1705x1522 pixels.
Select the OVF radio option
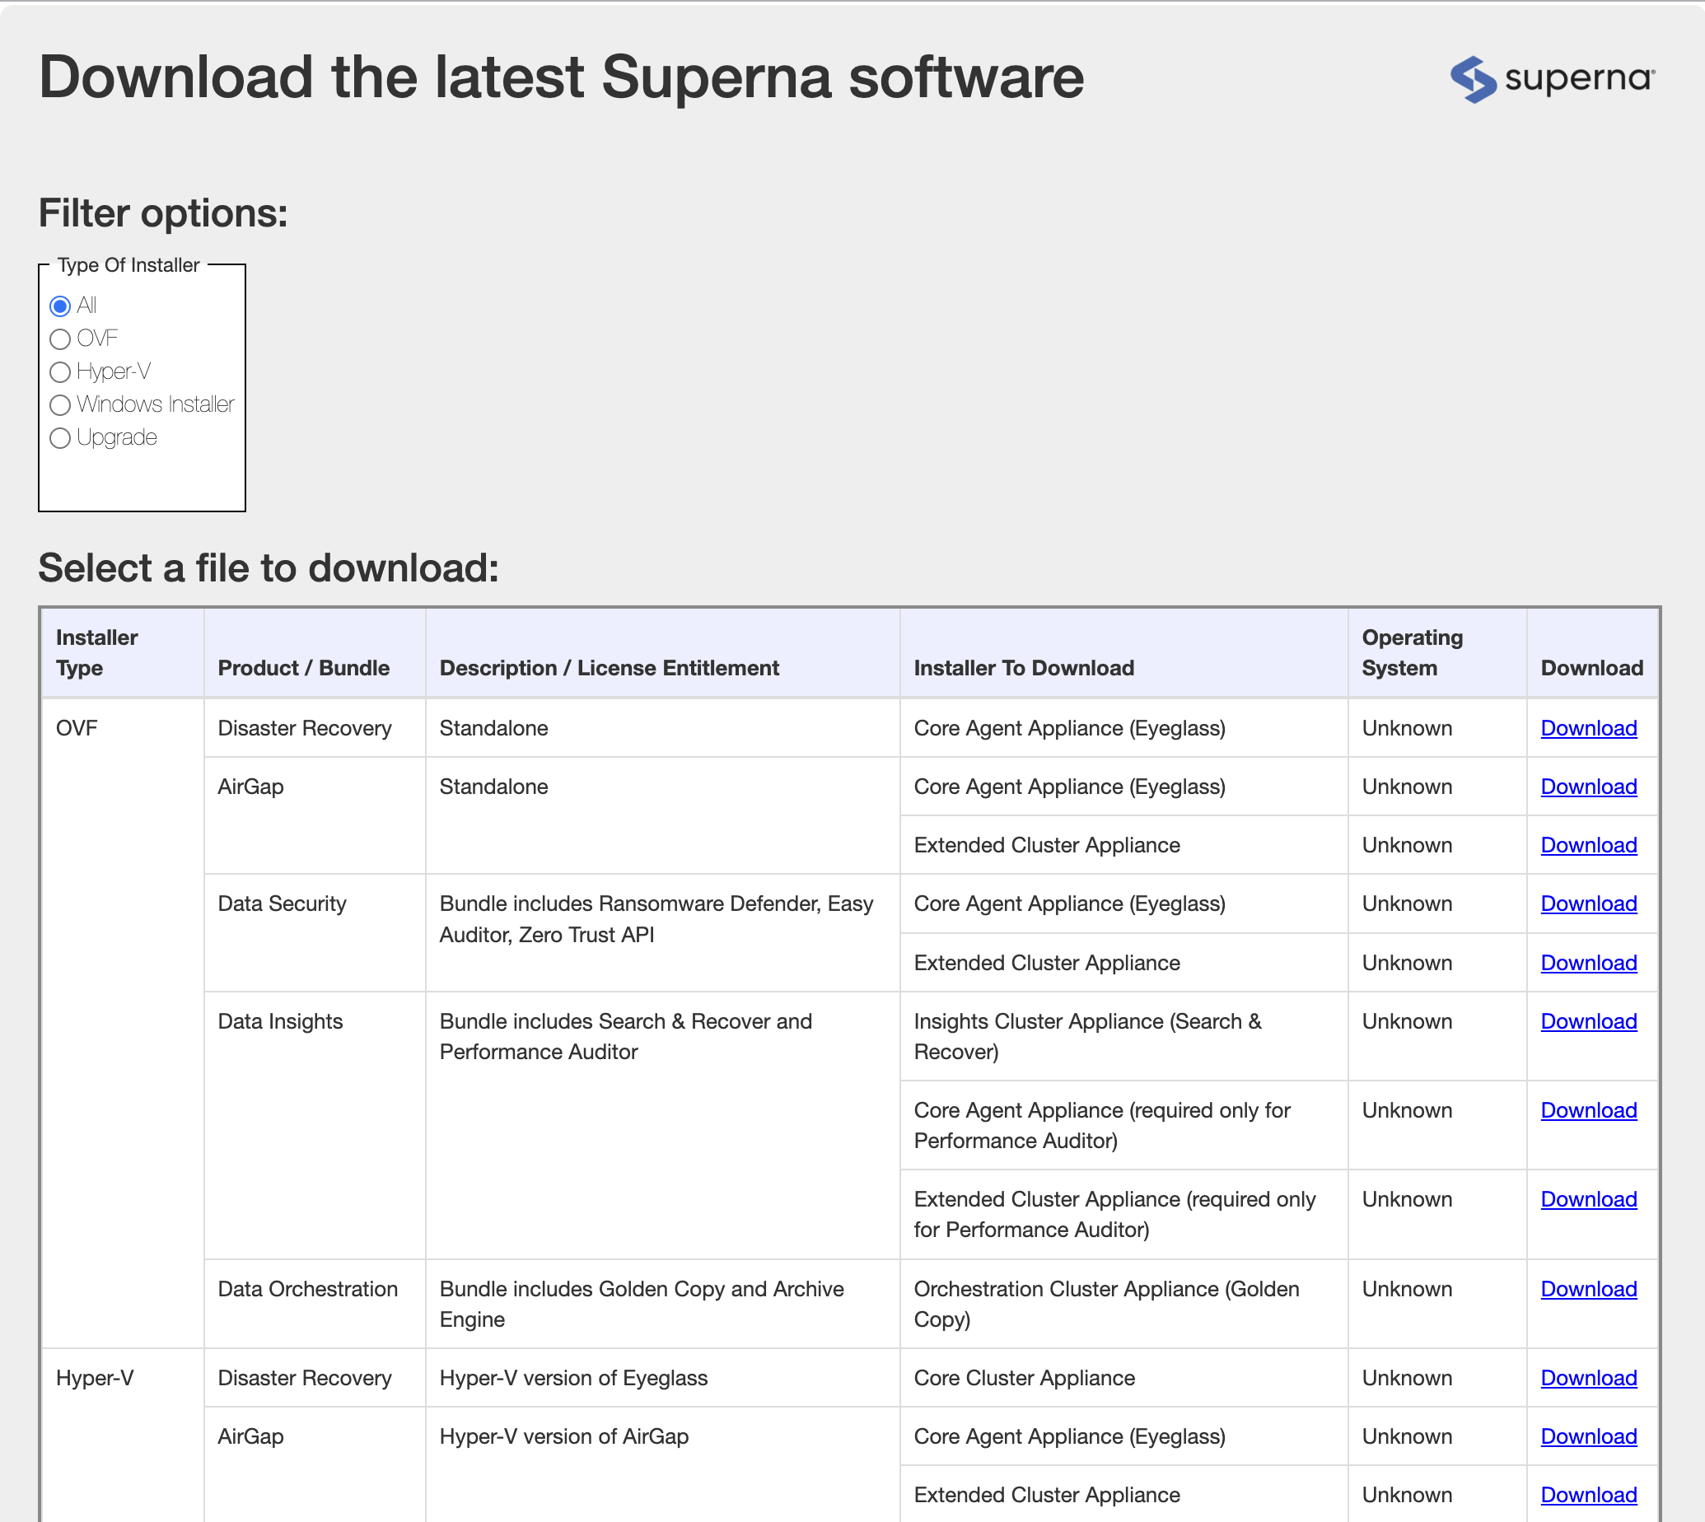(60, 338)
